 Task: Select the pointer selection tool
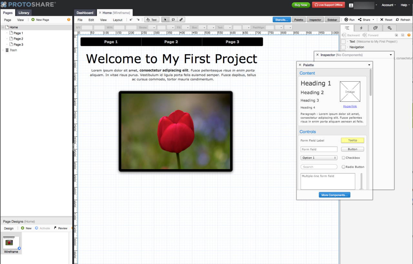coord(165,20)
